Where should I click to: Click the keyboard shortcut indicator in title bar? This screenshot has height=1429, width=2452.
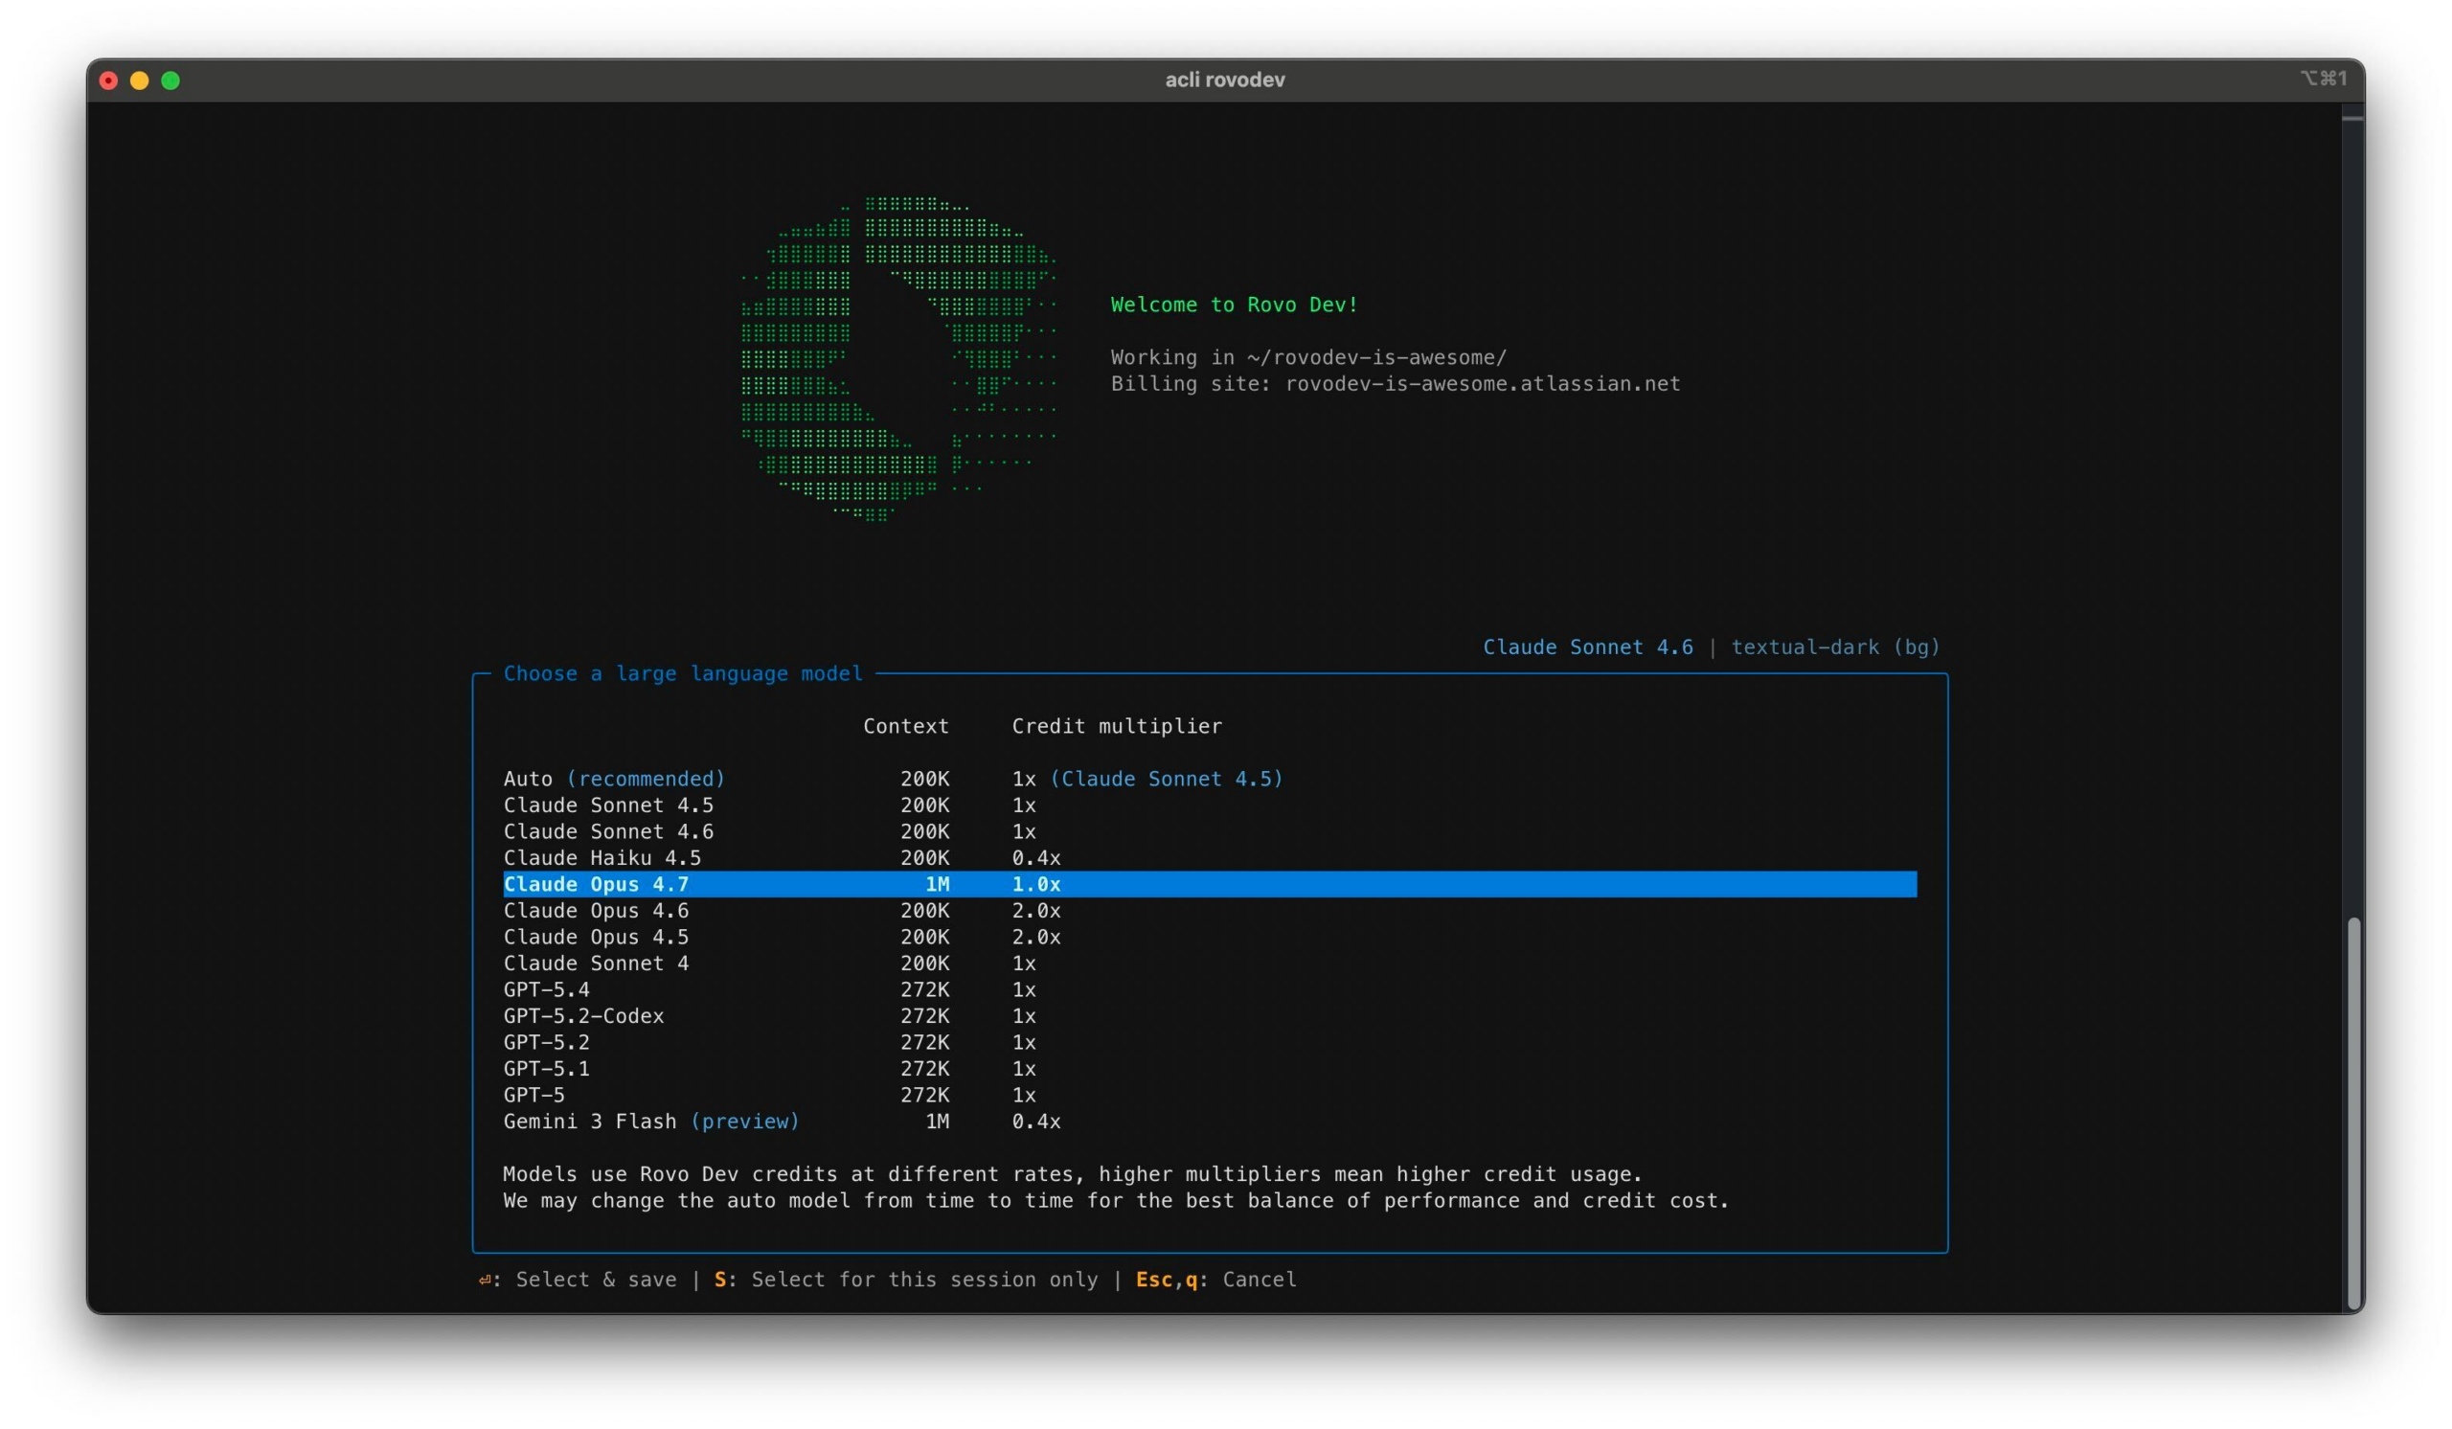point(2323,79)
